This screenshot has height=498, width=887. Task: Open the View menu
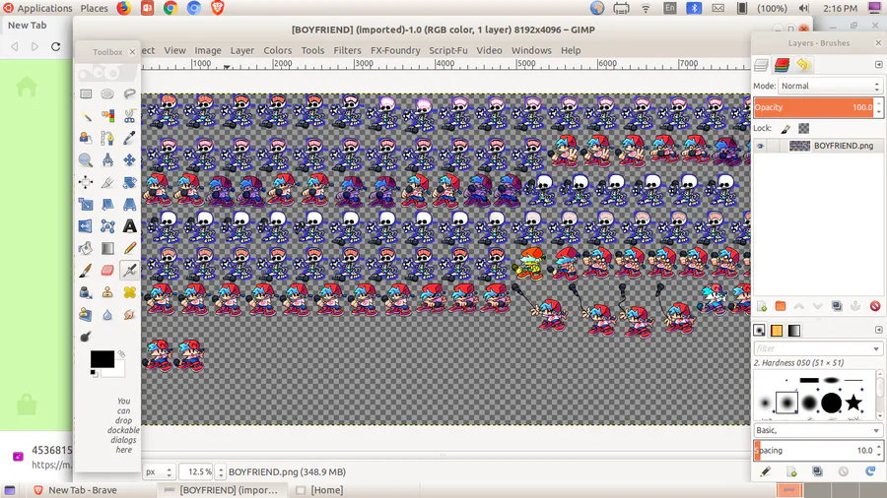point(174,50)
